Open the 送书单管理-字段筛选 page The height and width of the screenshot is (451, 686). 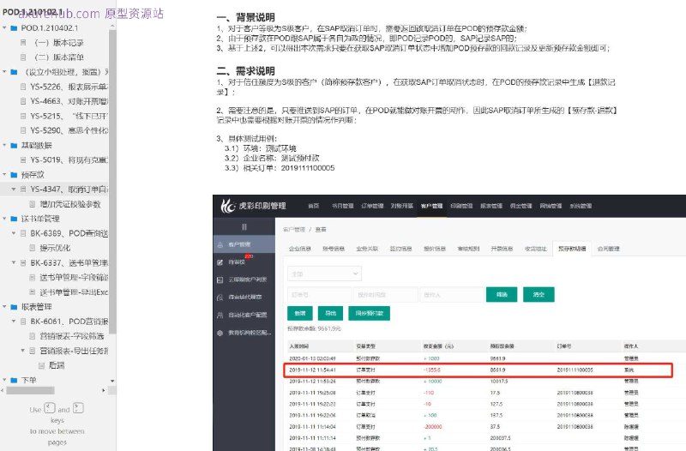(x=74, y=277)
